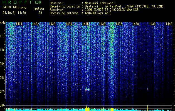Click the date stamp 04.10.31 14:30
The image size is (175, 111).
pos(14,13)
